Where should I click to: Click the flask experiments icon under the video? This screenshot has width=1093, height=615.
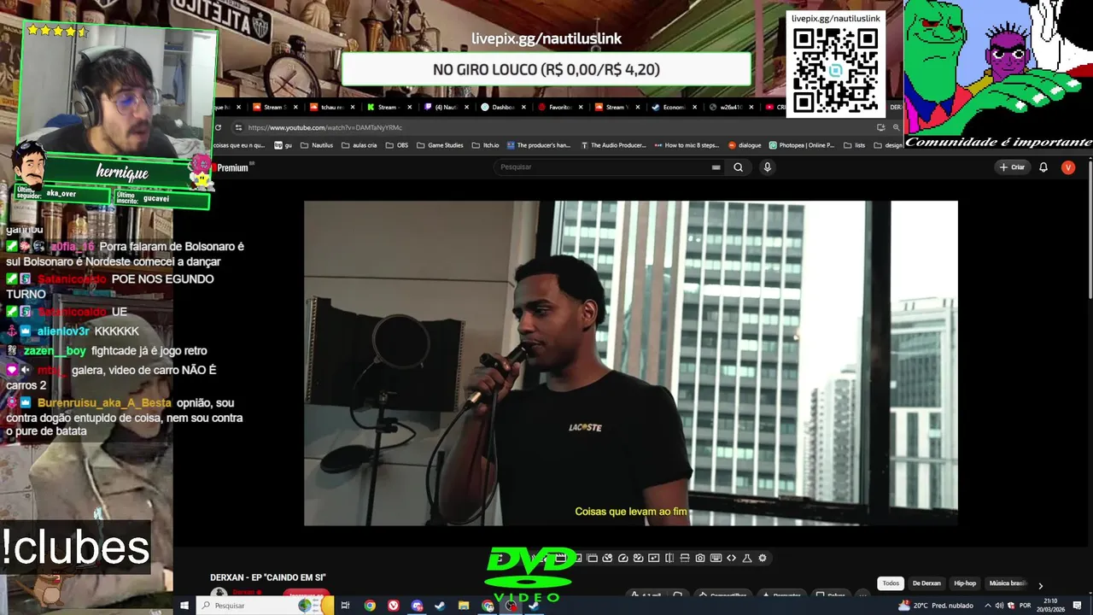coord(747,558)
